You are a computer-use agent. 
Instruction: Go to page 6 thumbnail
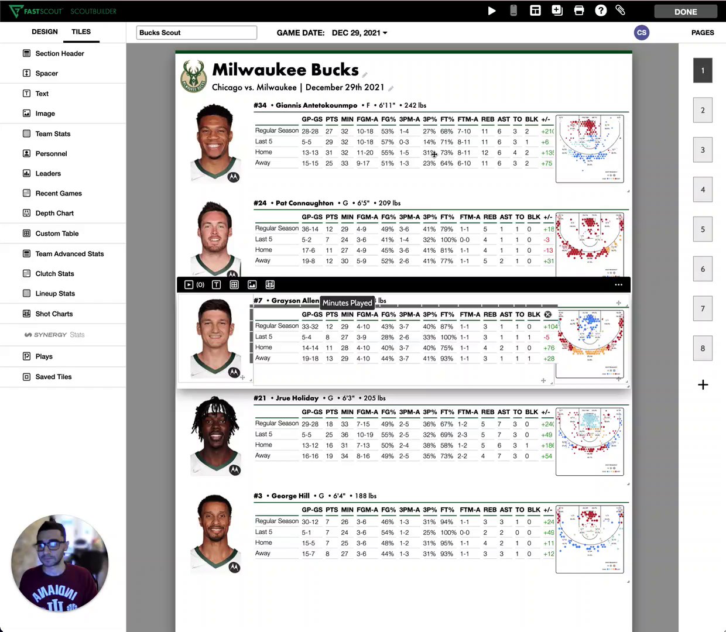pyautogui.click(x=703, y=269)
